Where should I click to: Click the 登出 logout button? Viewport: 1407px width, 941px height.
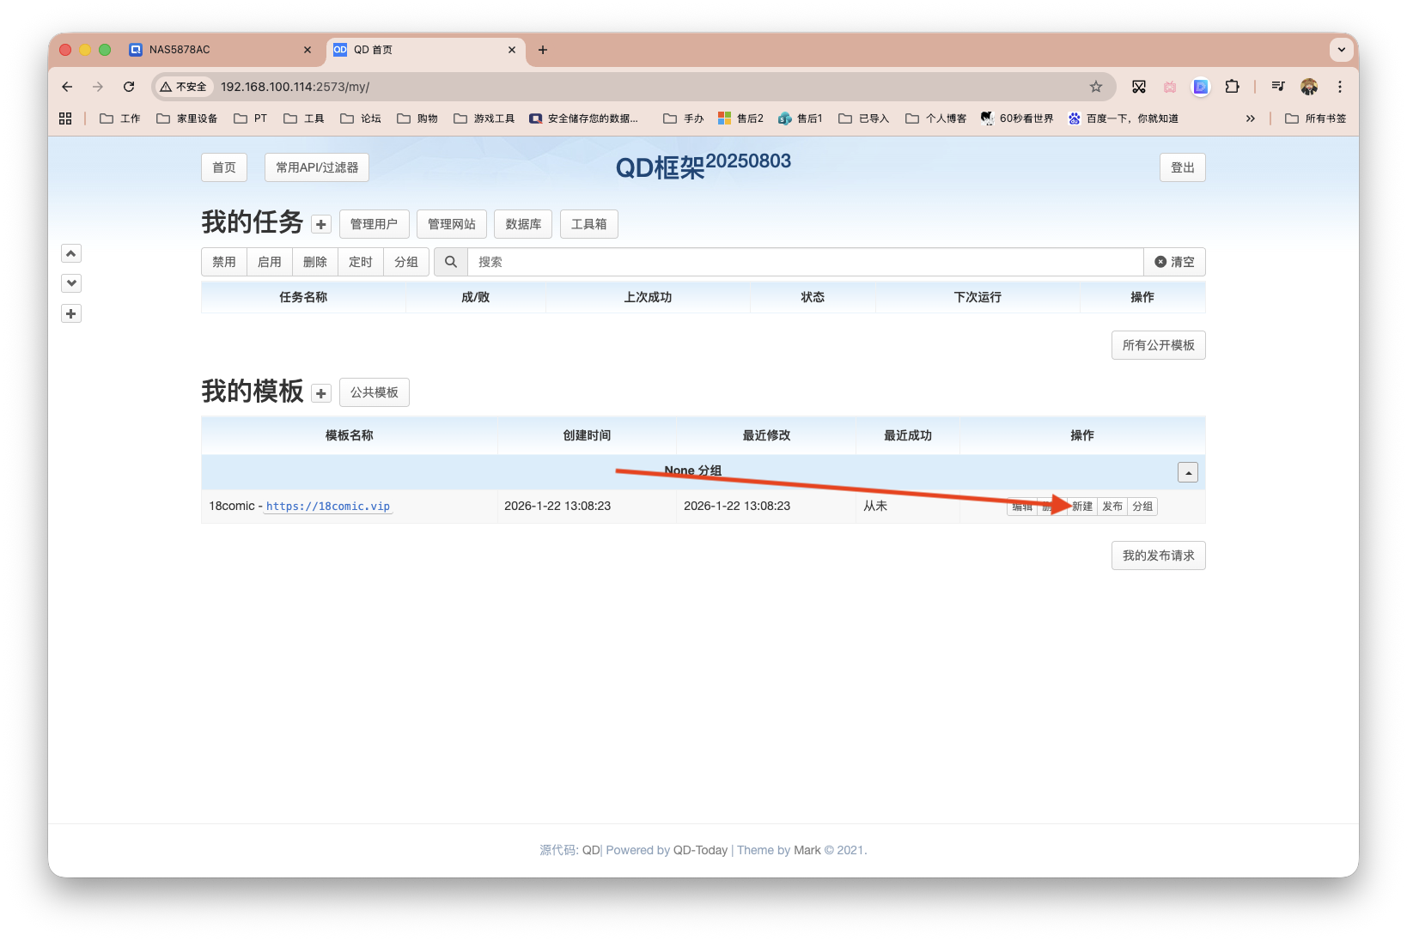[x=1182, y=167]
